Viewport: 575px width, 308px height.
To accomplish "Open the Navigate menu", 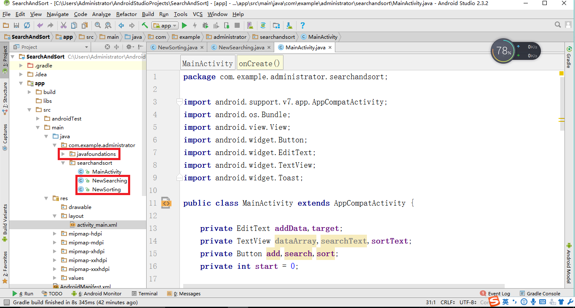I will (58, 14).
